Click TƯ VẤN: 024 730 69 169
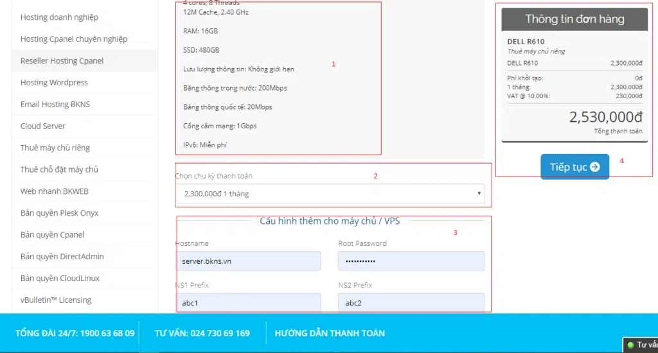658x353 pixels. [x=202, y=333]
